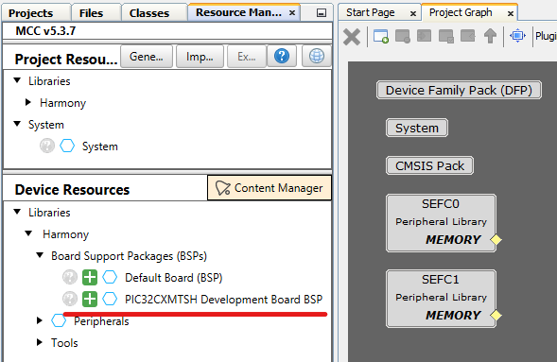Viewport: 557px width, 362px height.
Task: Add PIC32CXMTSH Development Board BSP with green plus
Action: tap(90, 299)
